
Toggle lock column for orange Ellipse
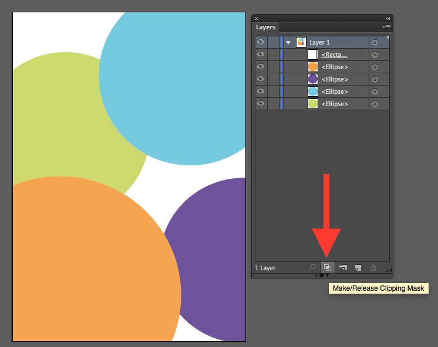coord(274,67)
